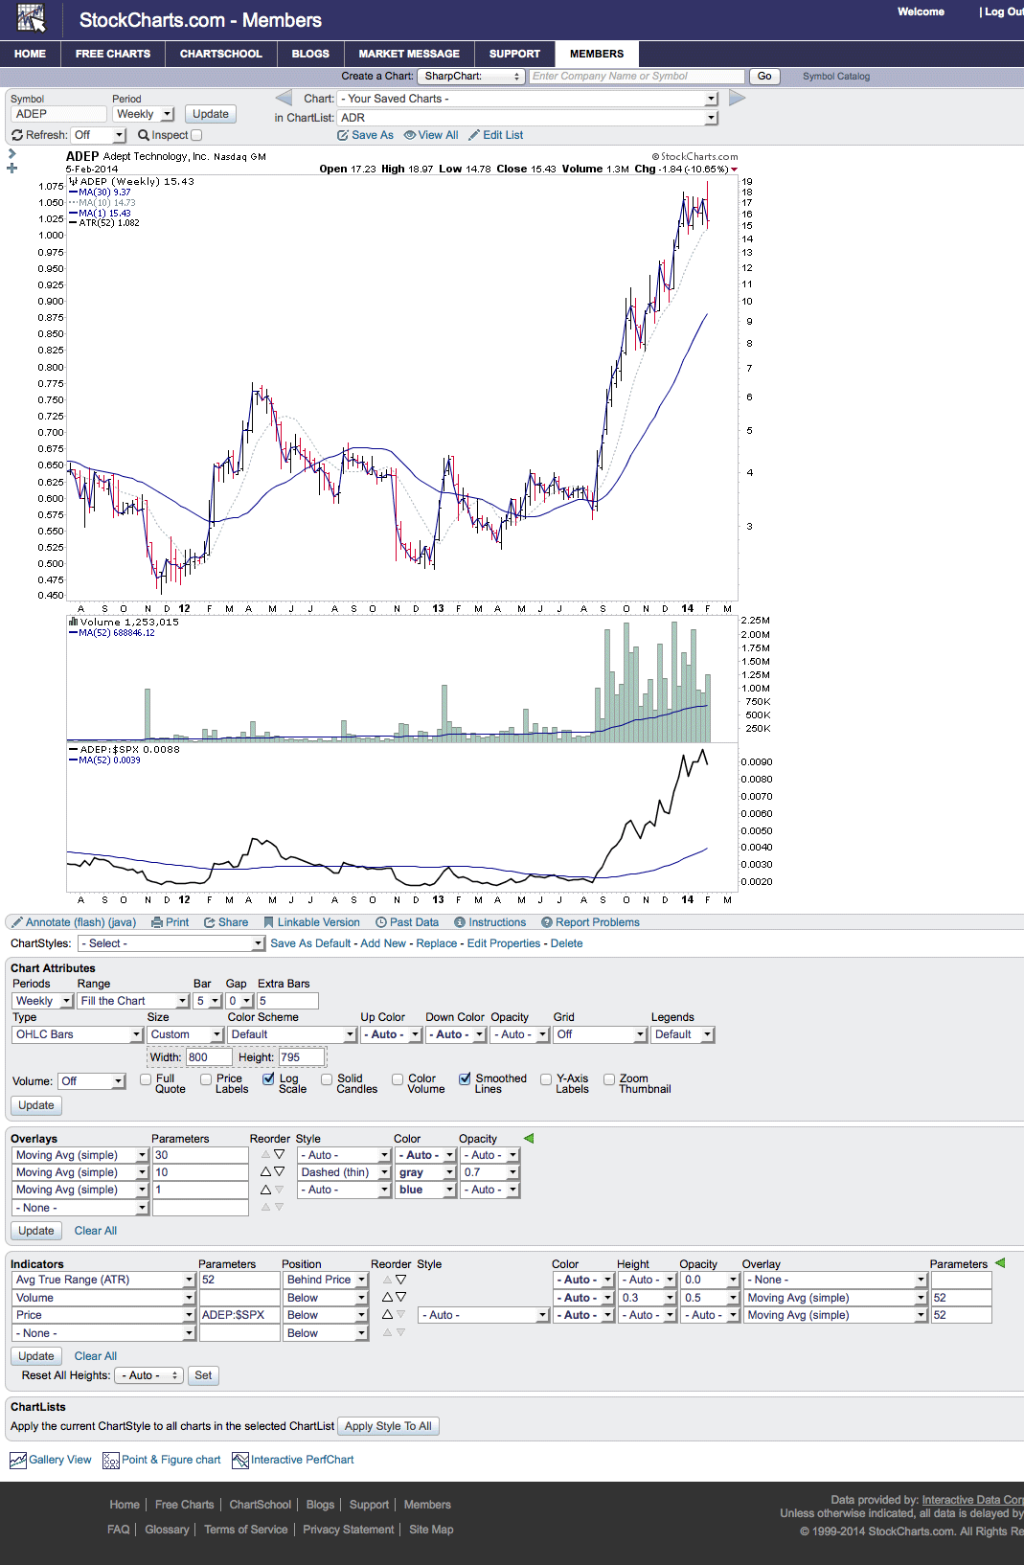Open the HOME tab
The width and height of the screenshot is (1024, 1565).
click(31, 54)
